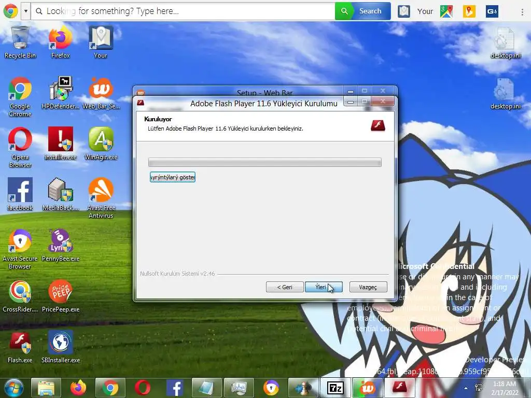Click the show details 'yrýntýlarý göster' button
This screenshot has width=531, height=398.
coord(172,177)
